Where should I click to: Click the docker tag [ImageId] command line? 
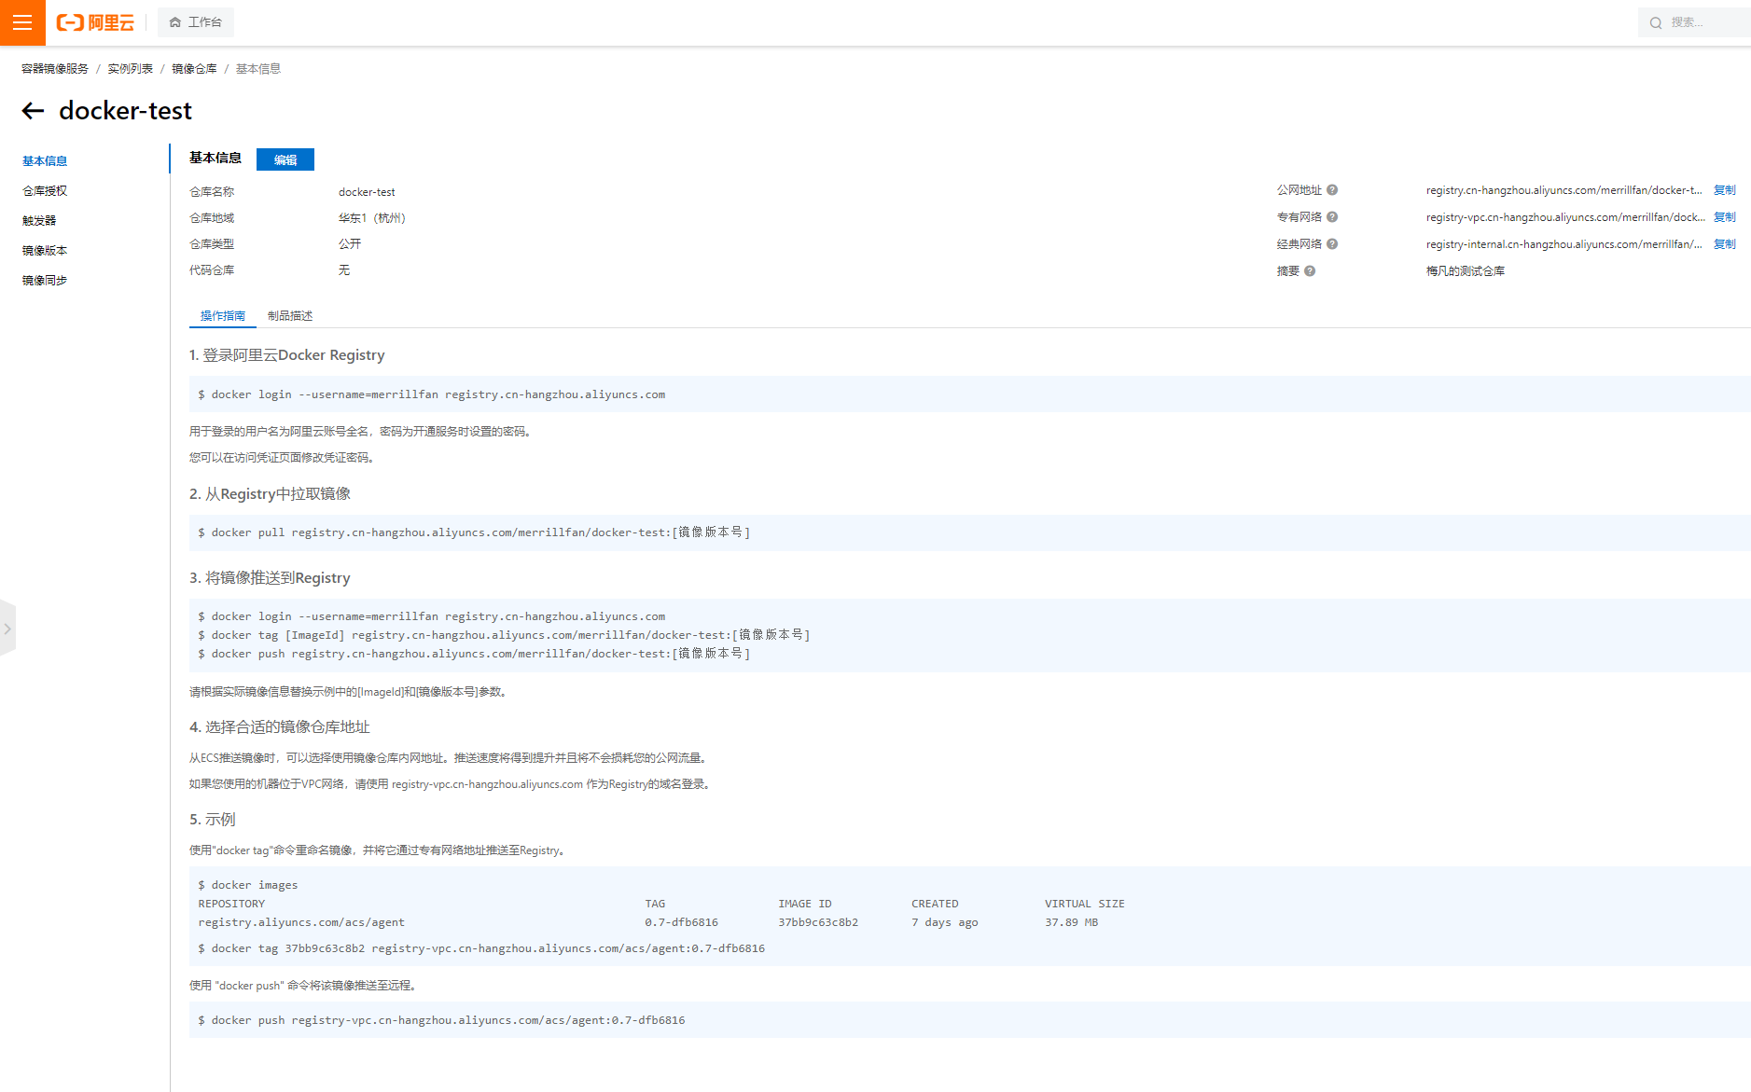pyautogui.click(x=504, y=635)
